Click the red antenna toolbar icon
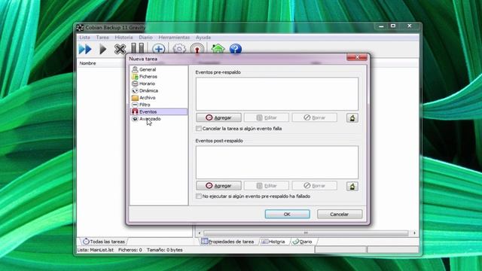 tap(197, 49)
